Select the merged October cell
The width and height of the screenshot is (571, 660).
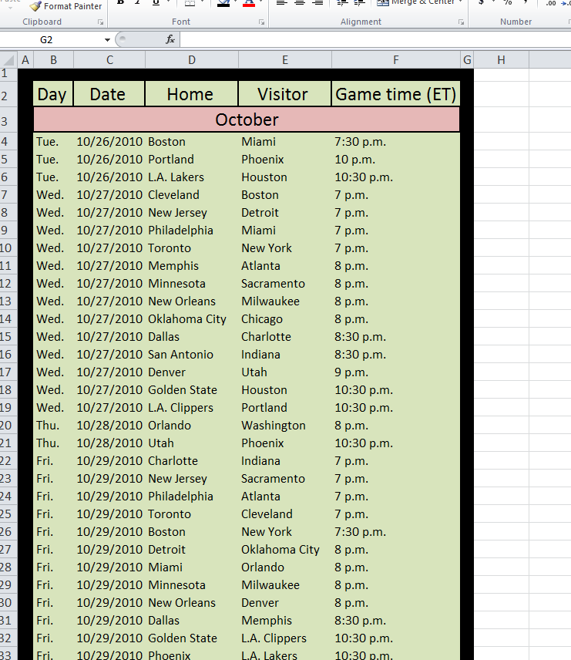(247, 120)
